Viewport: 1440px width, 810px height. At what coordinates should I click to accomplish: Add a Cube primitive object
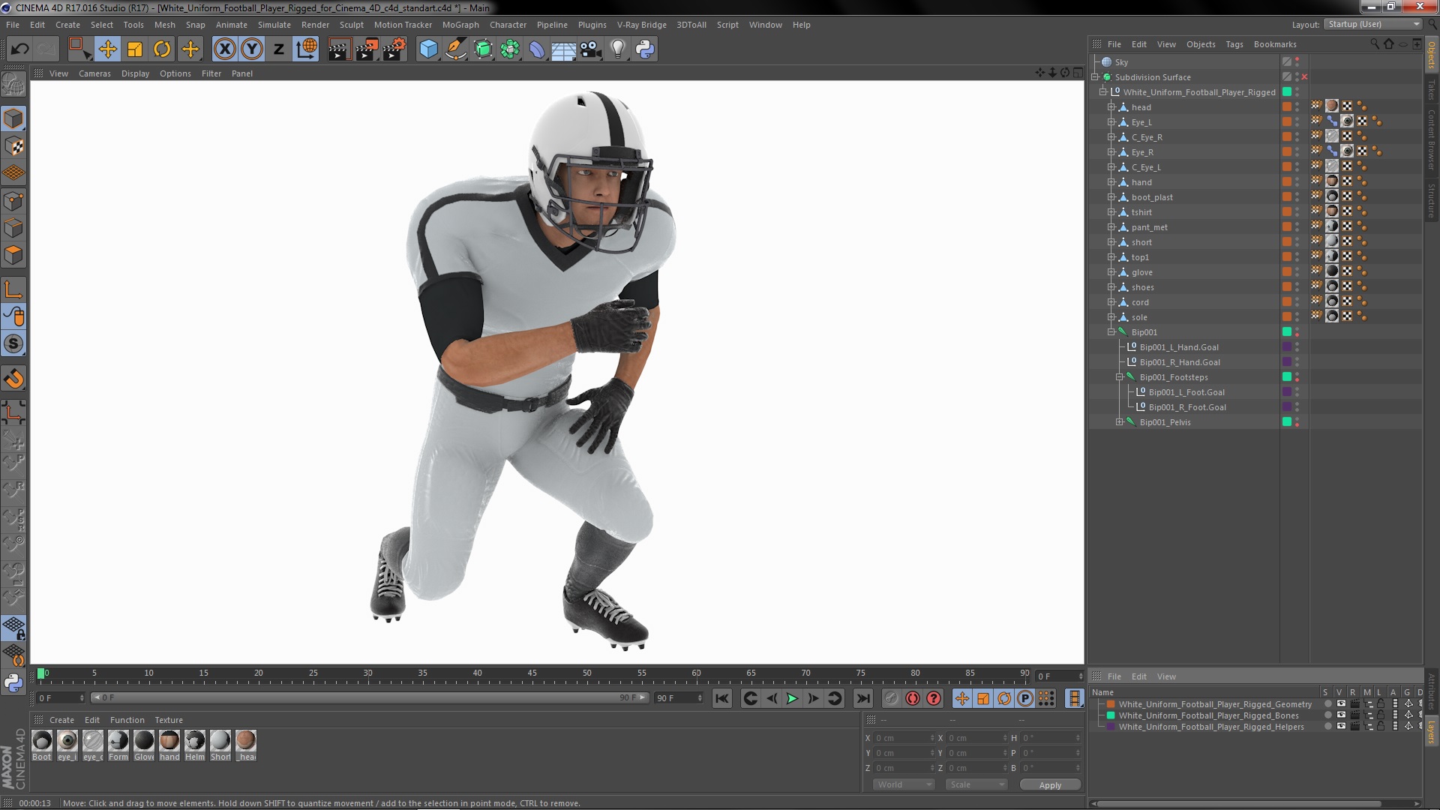pyautogui.click(x=428, y=49)
